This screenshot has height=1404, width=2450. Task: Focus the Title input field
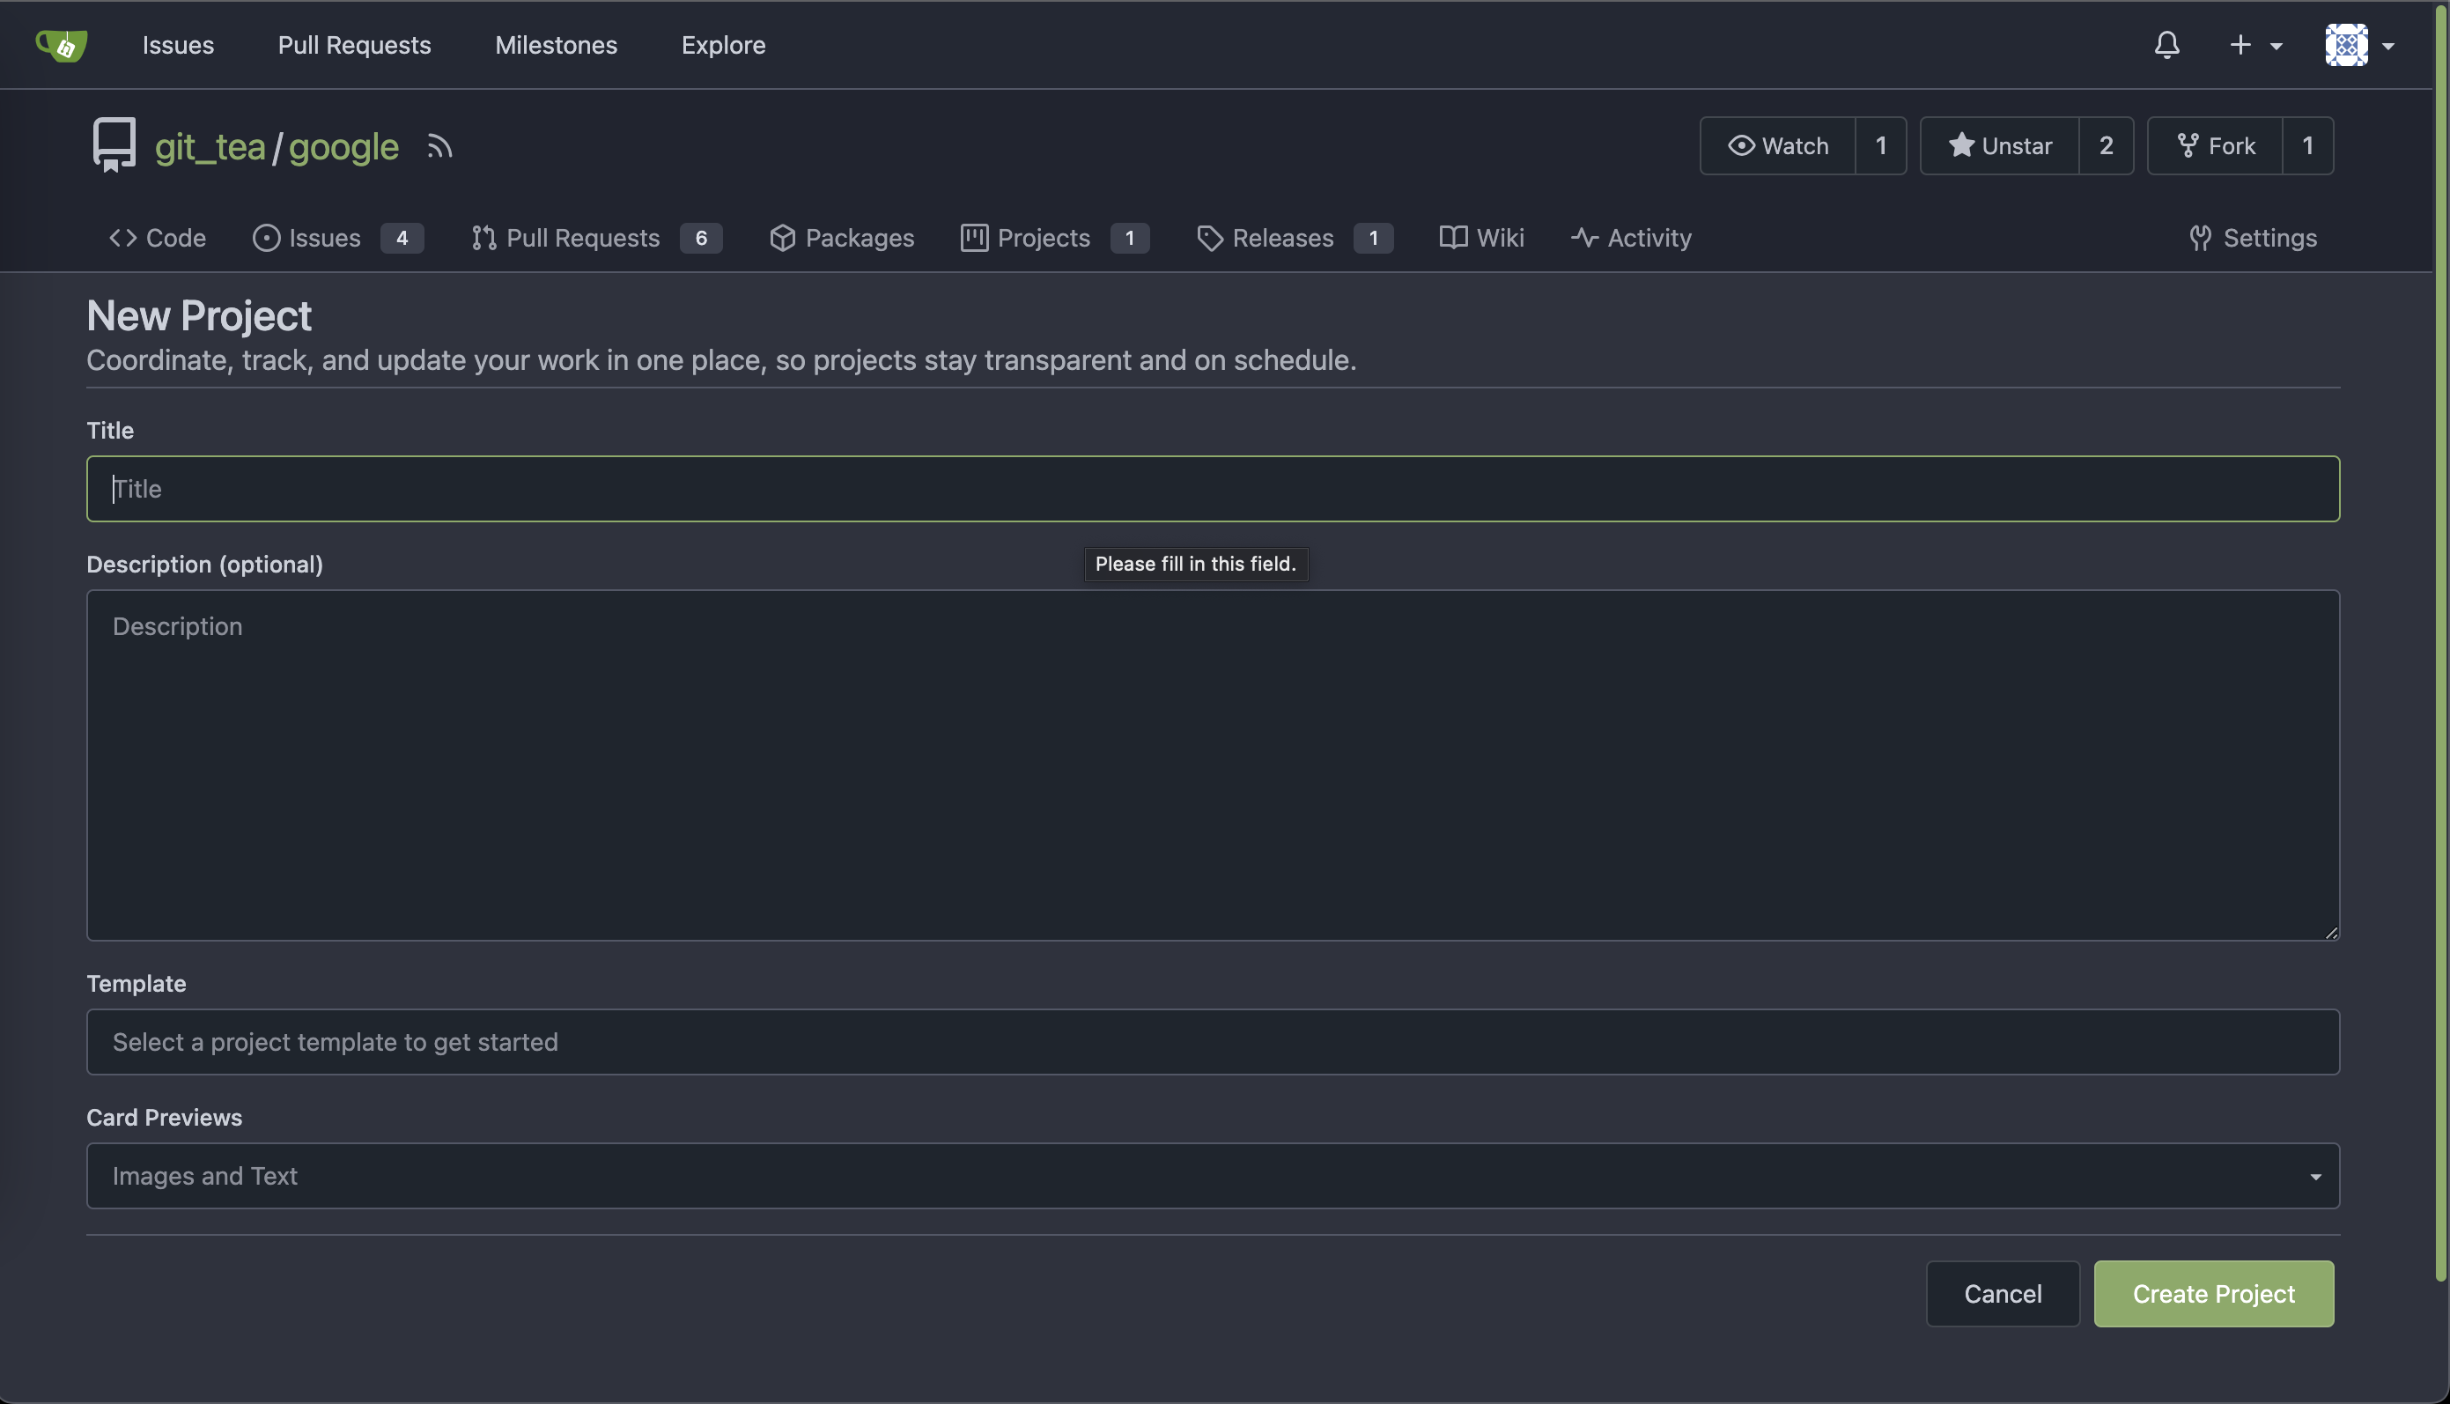(x=1214, y=489)
